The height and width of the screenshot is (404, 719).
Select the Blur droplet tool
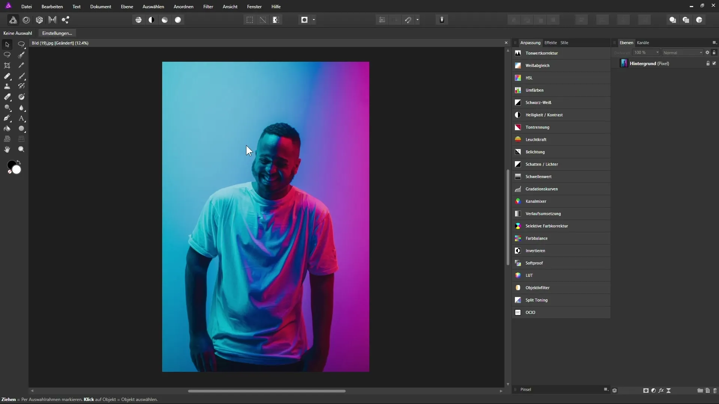tap(21, 108)
